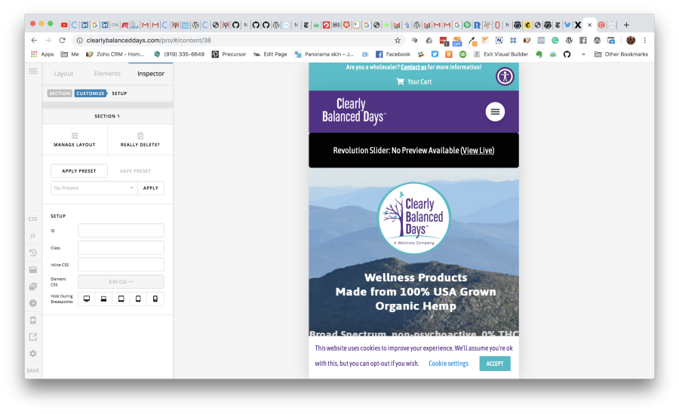
Task: Reload the page in Chrome
Action: (x=63, y=40)
